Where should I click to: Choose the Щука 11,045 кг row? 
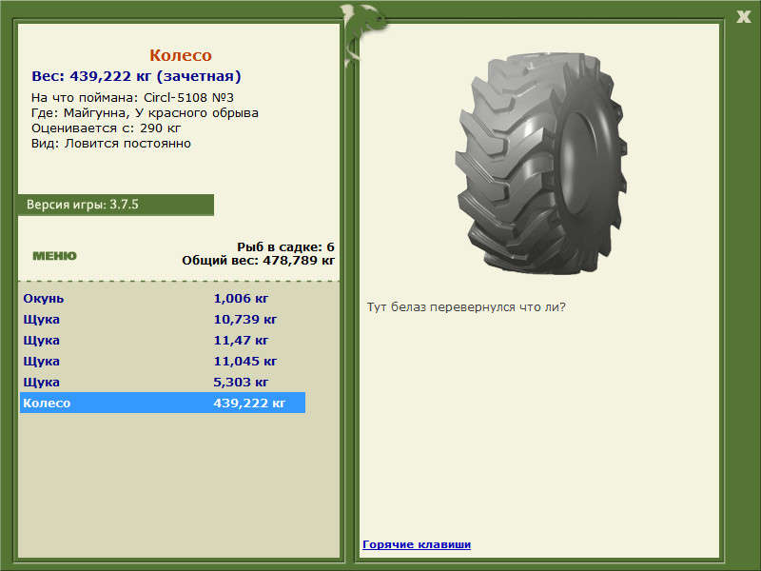(x=163, y=362)
